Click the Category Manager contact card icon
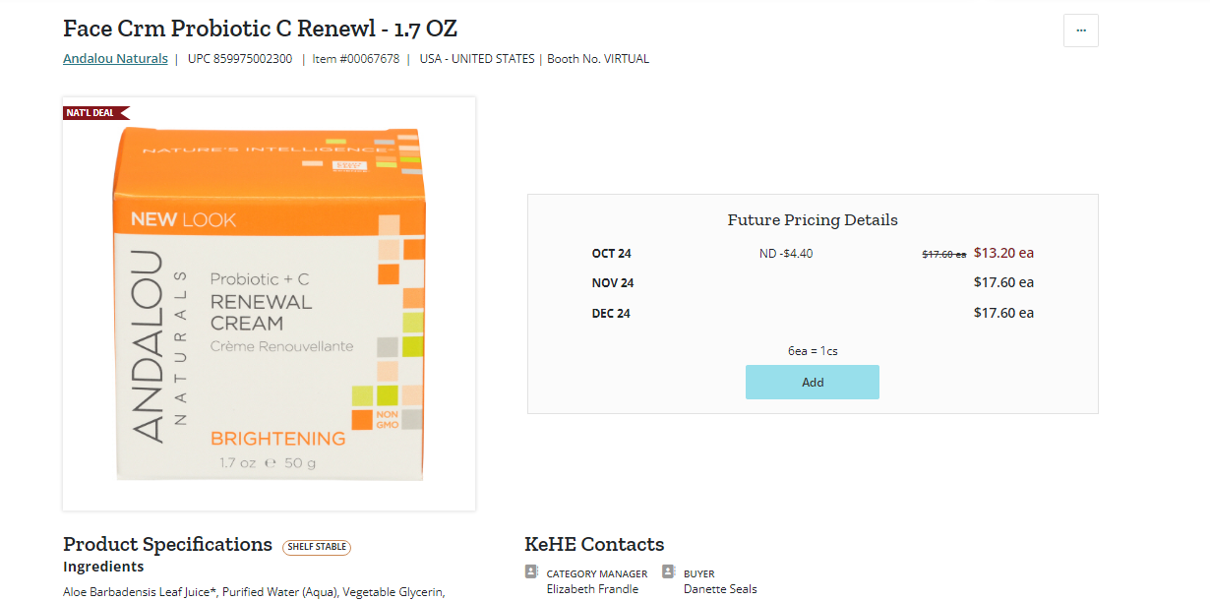Viewport: 1210px width, 601px height. [531, 571]
